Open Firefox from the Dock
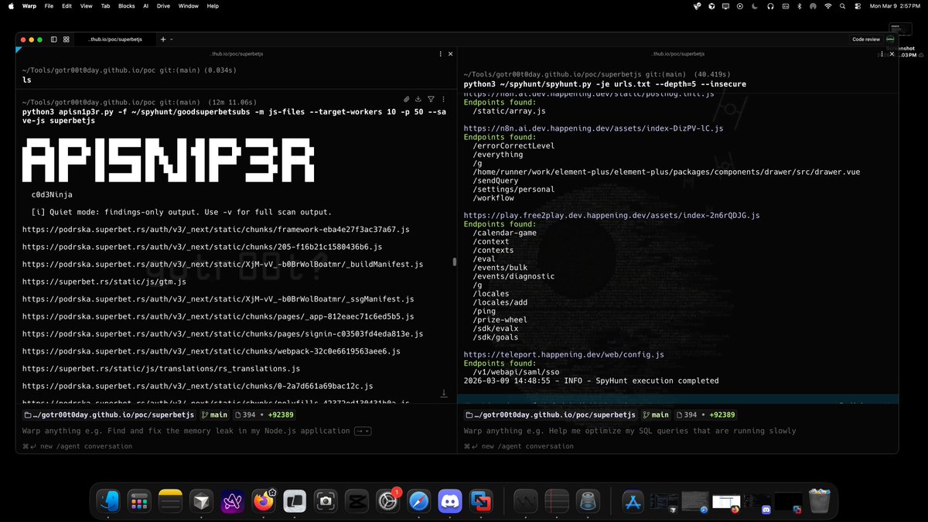This screenshot has width=928, height=522. 264,501
